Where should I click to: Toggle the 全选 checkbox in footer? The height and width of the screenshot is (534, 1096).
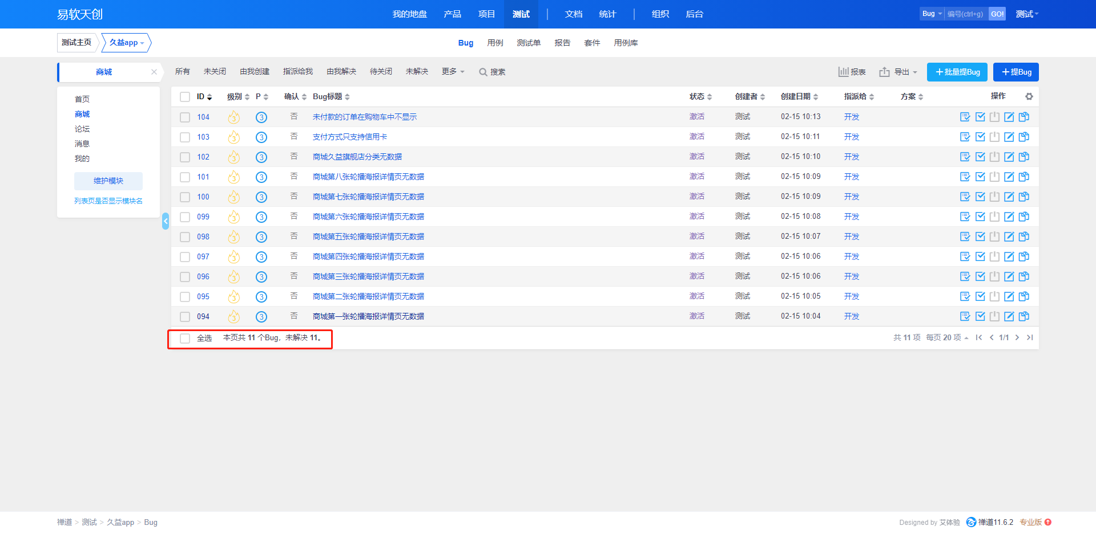pyautogui.click(x=185, y=339)
